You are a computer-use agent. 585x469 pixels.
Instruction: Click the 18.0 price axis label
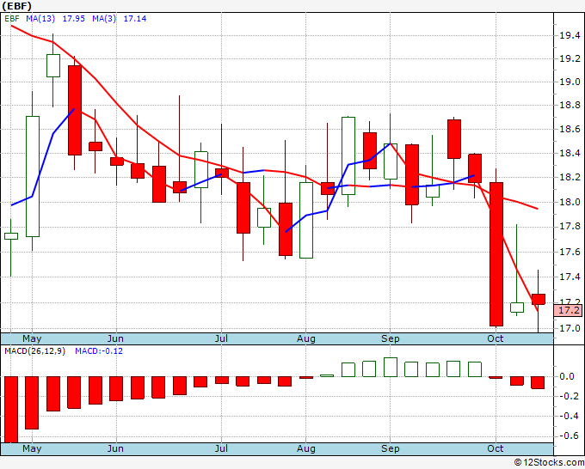(x=570, y=202)
